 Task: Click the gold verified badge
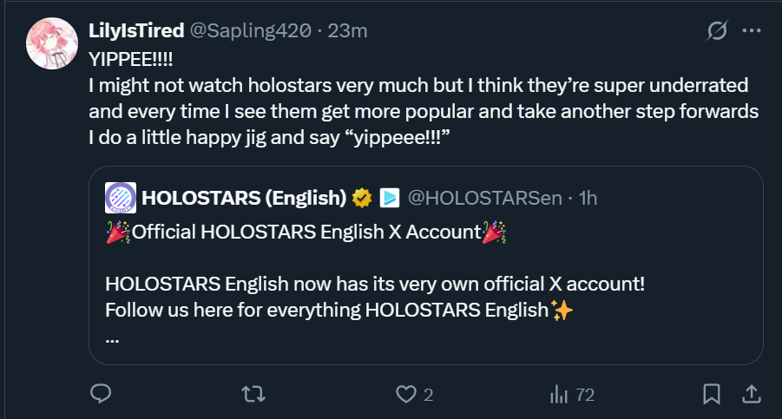[x=362, y=198]
